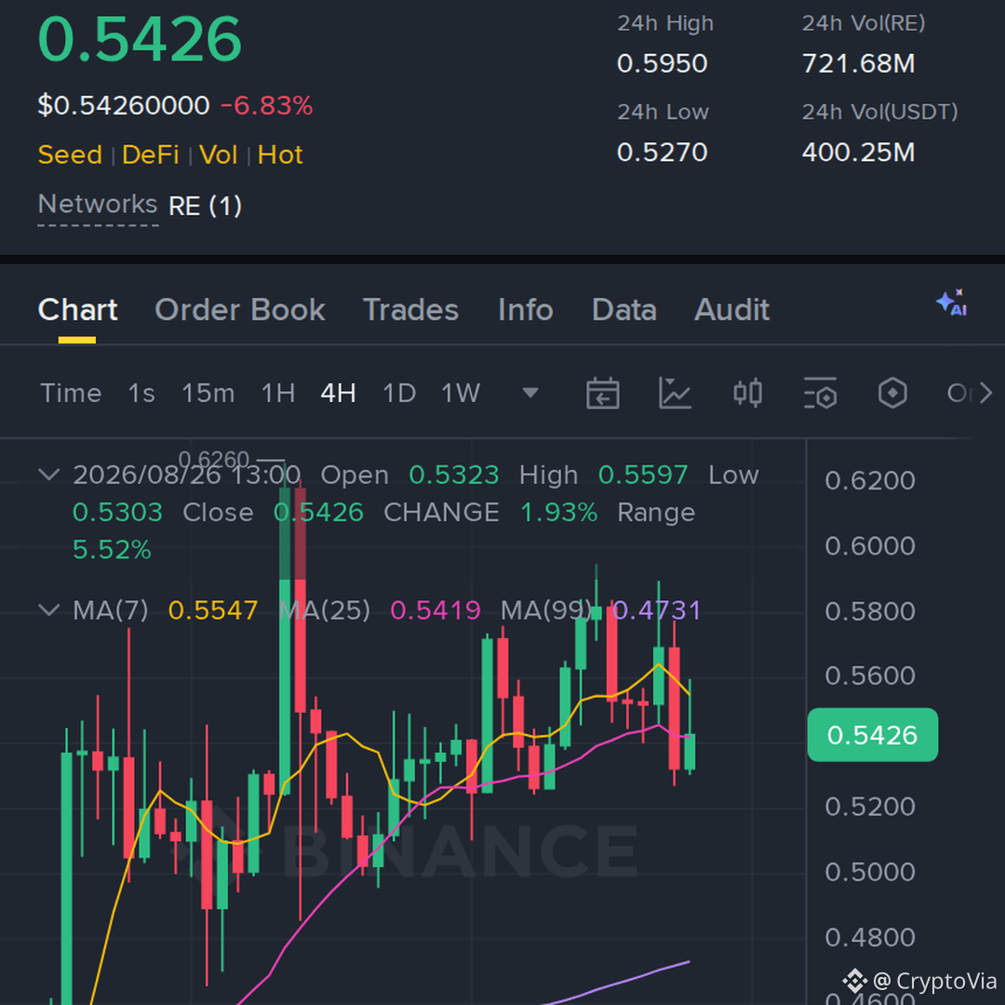The width and height of the screenshot is (1005, 1005).
Task: Open the Data tab
Action: point(624,310)
